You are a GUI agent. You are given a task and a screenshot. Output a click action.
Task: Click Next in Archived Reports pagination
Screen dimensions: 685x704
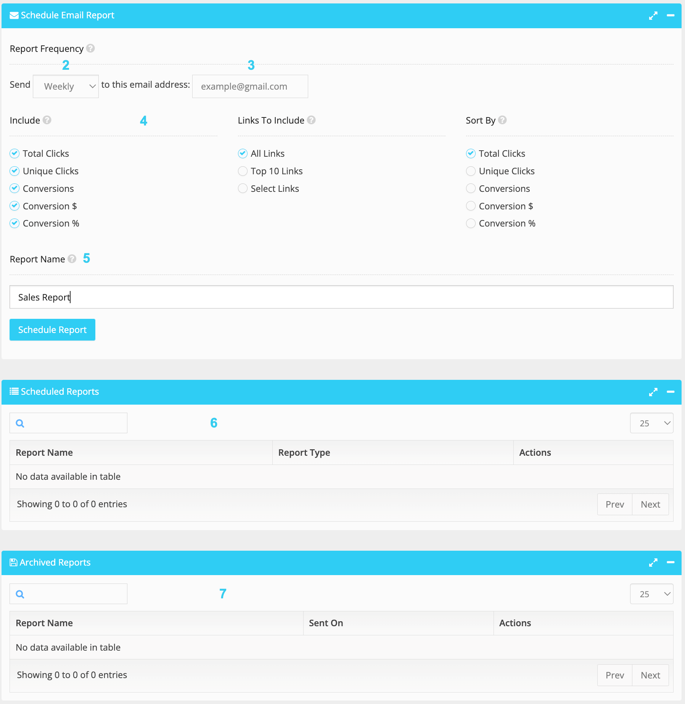pos(650,675)
